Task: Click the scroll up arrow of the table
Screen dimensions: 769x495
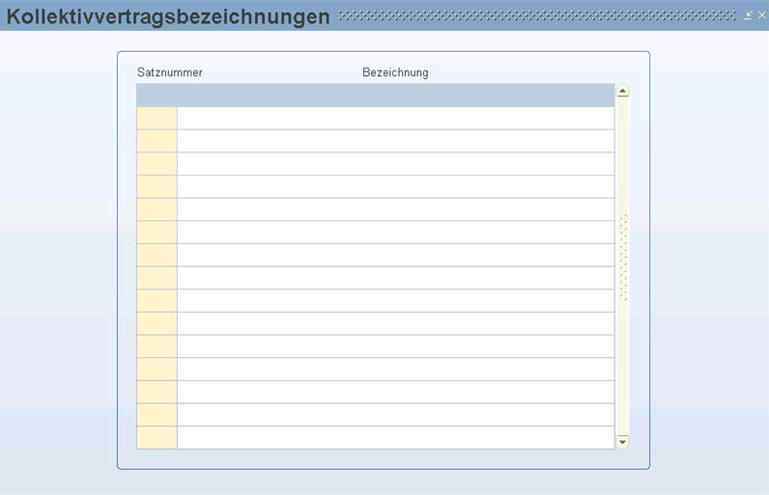Action: click(x=622, y=91)
